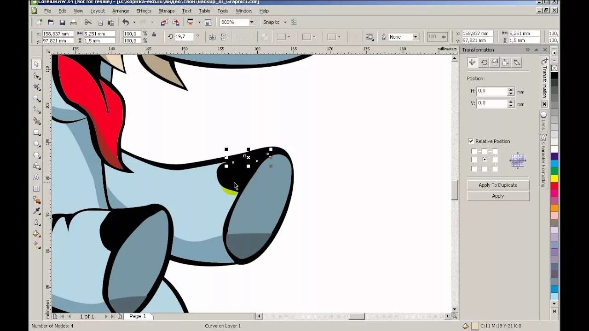Click the Undo arrow icon
Screen dimensions: 589x331
pos(126,22)
